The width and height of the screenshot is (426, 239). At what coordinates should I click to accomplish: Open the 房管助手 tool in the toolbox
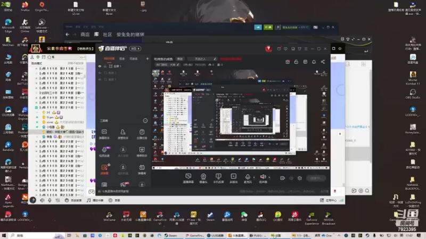pos(123,134)
